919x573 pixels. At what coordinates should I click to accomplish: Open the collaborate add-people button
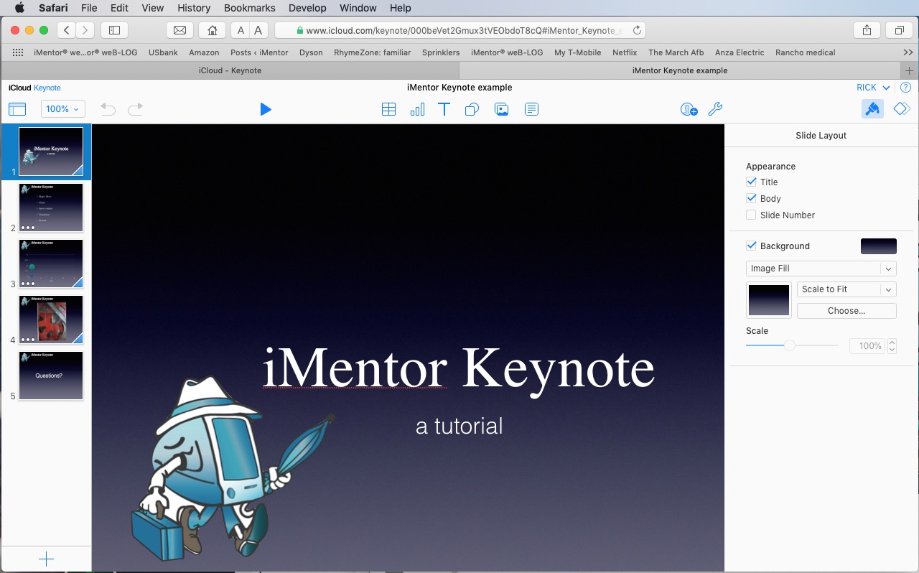pyautogui.click(x=689, y=109)
